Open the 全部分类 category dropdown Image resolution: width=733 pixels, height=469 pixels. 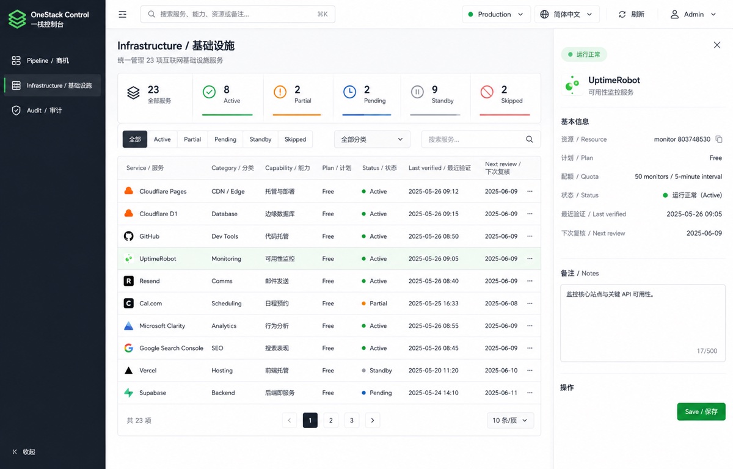(372, 139)
